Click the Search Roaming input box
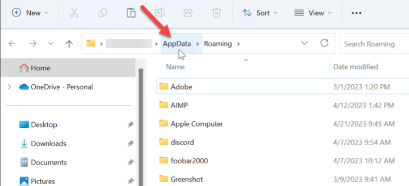Screen dimensions: 409x186 pos(375,44)
